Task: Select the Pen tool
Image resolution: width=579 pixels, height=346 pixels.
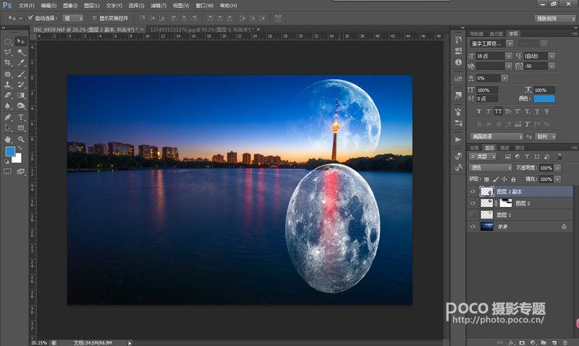Action: (8, 117)
